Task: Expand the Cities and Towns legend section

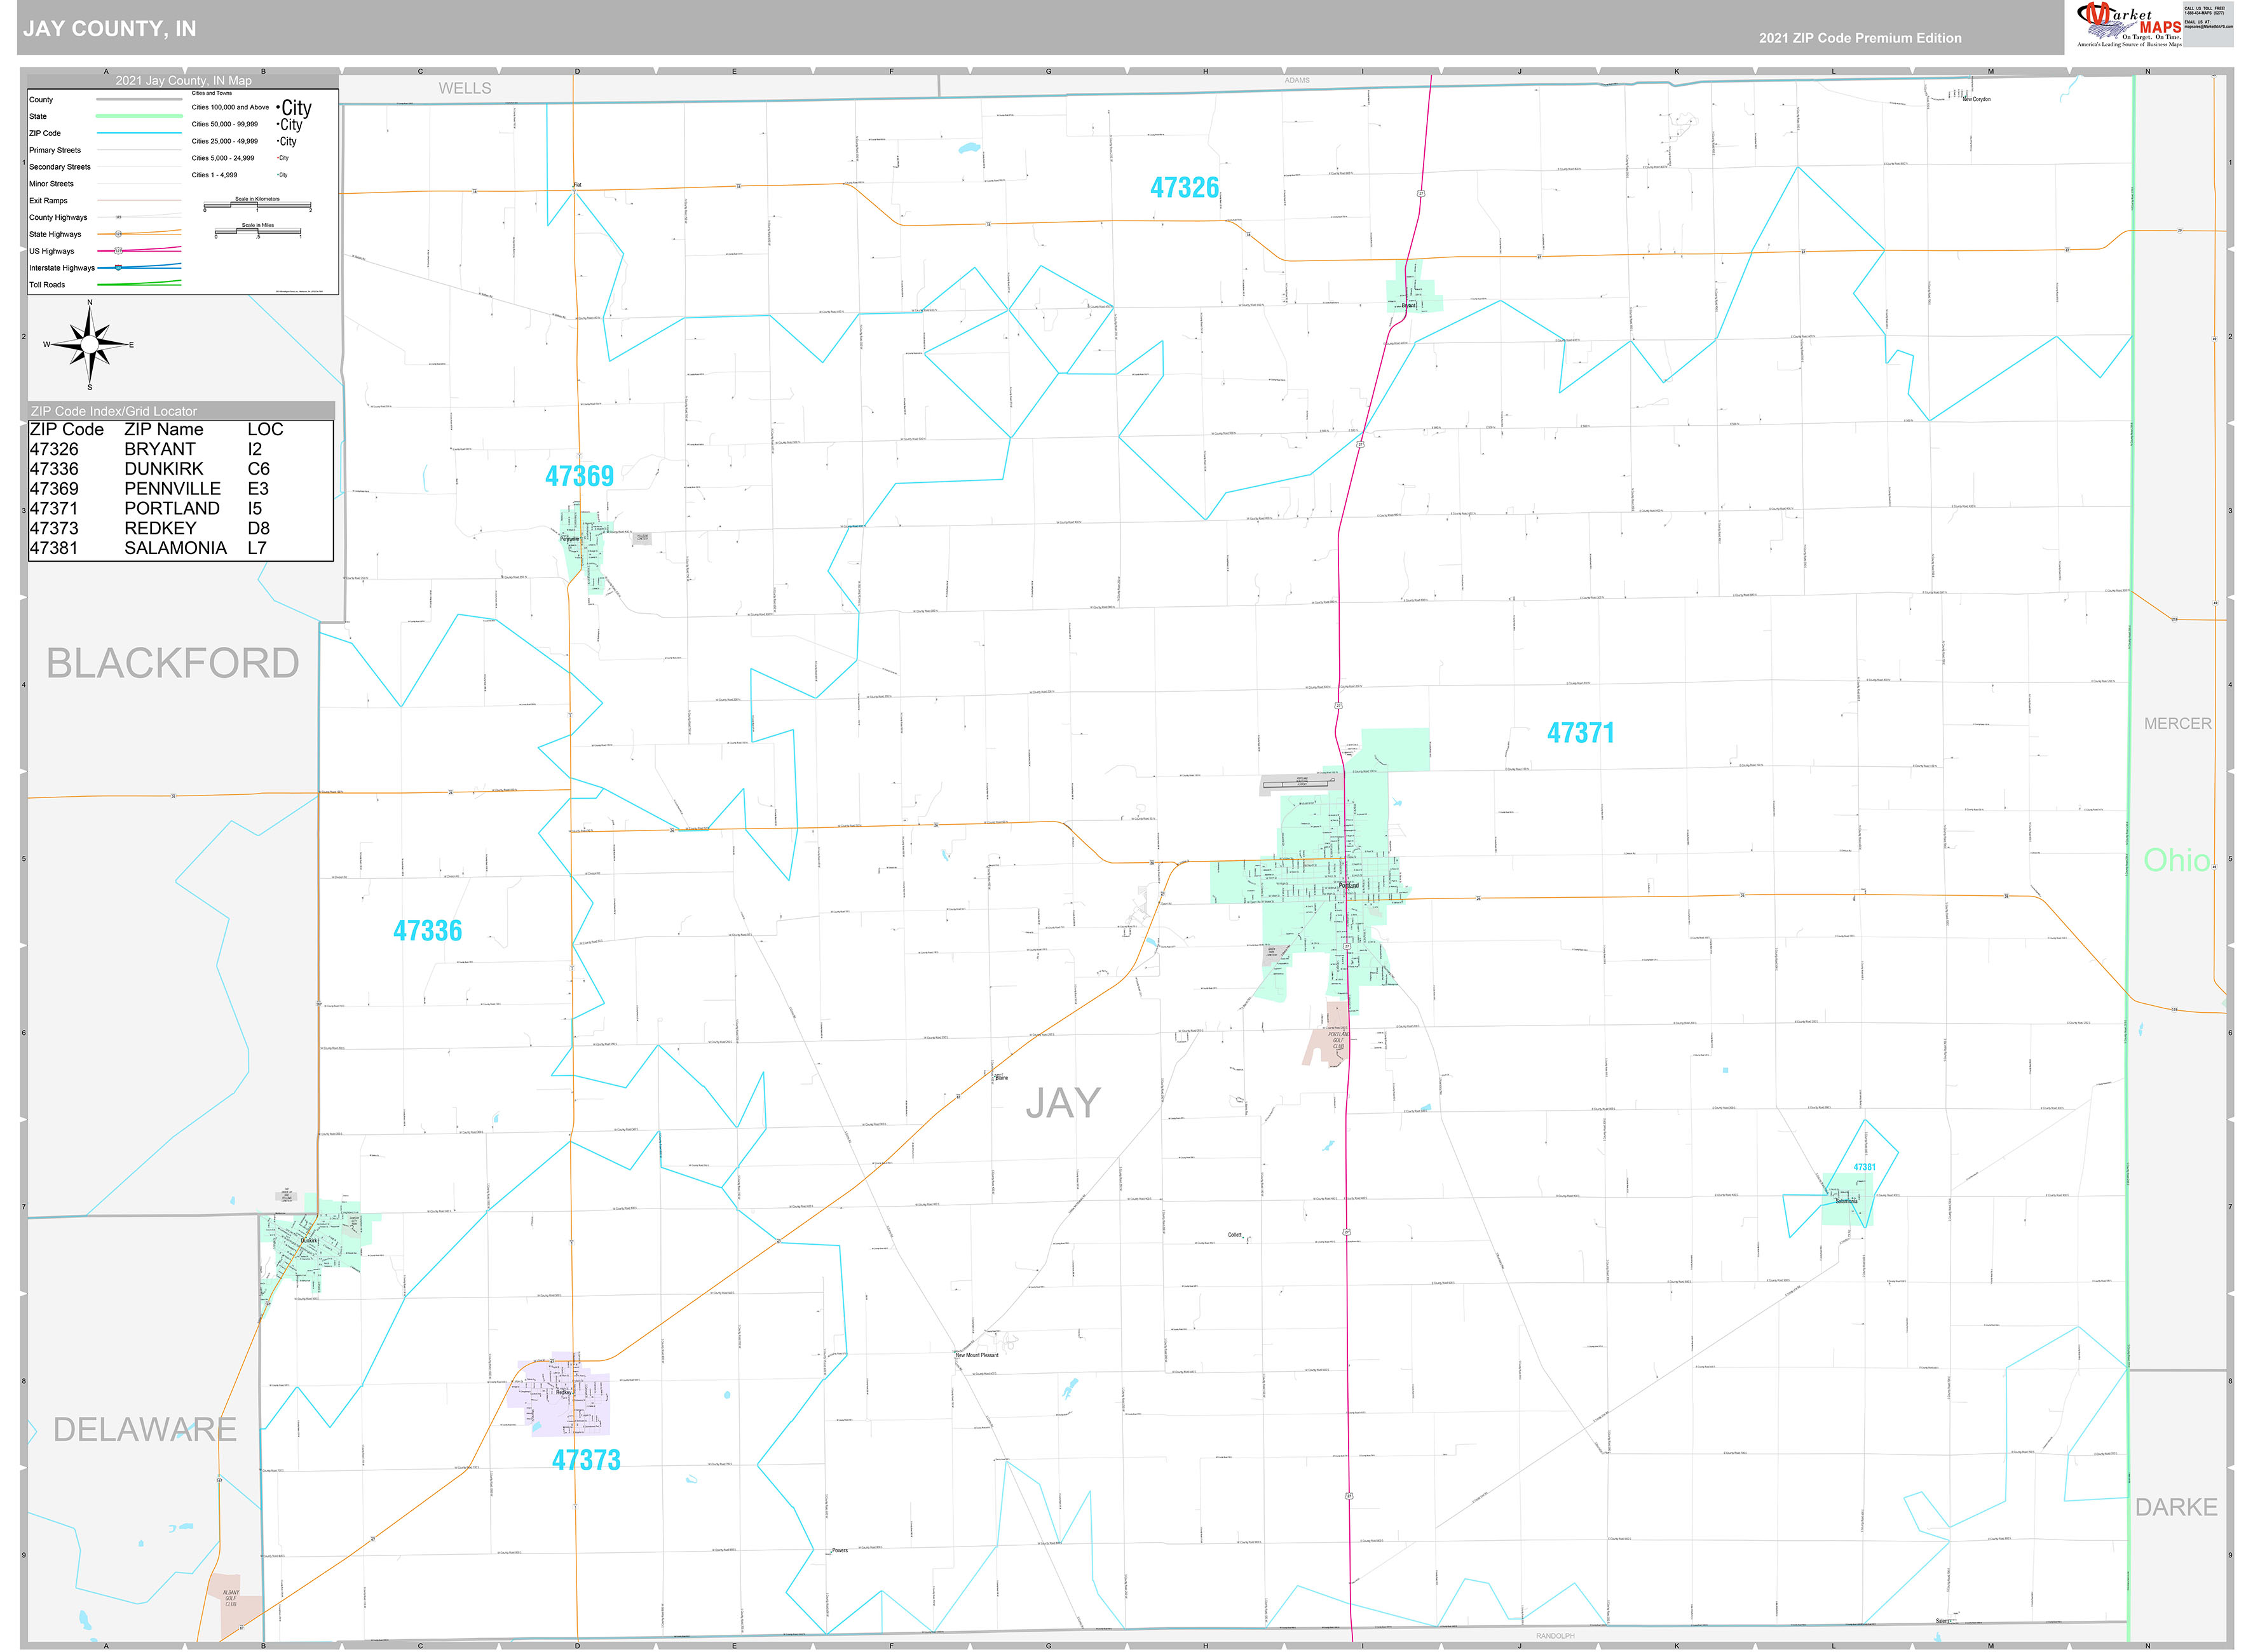Action: (x=212, y=93)
